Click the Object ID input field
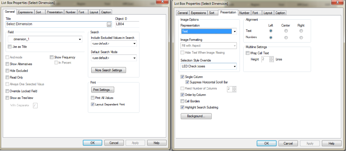Image resolution: width=346 pixels, height=151 pixels. point(127,24)
